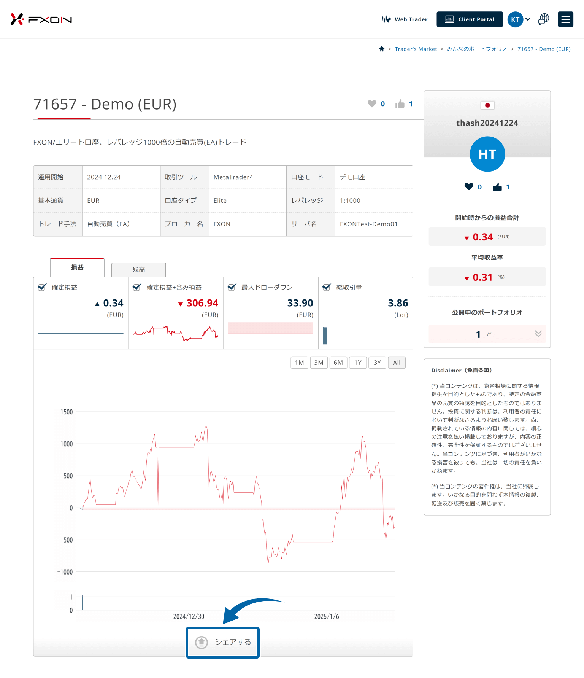Viewport: 584px width, 678px height.
Task: Click the FXONTest-Demo01 server cell
Action: click(x=374, y=224)
